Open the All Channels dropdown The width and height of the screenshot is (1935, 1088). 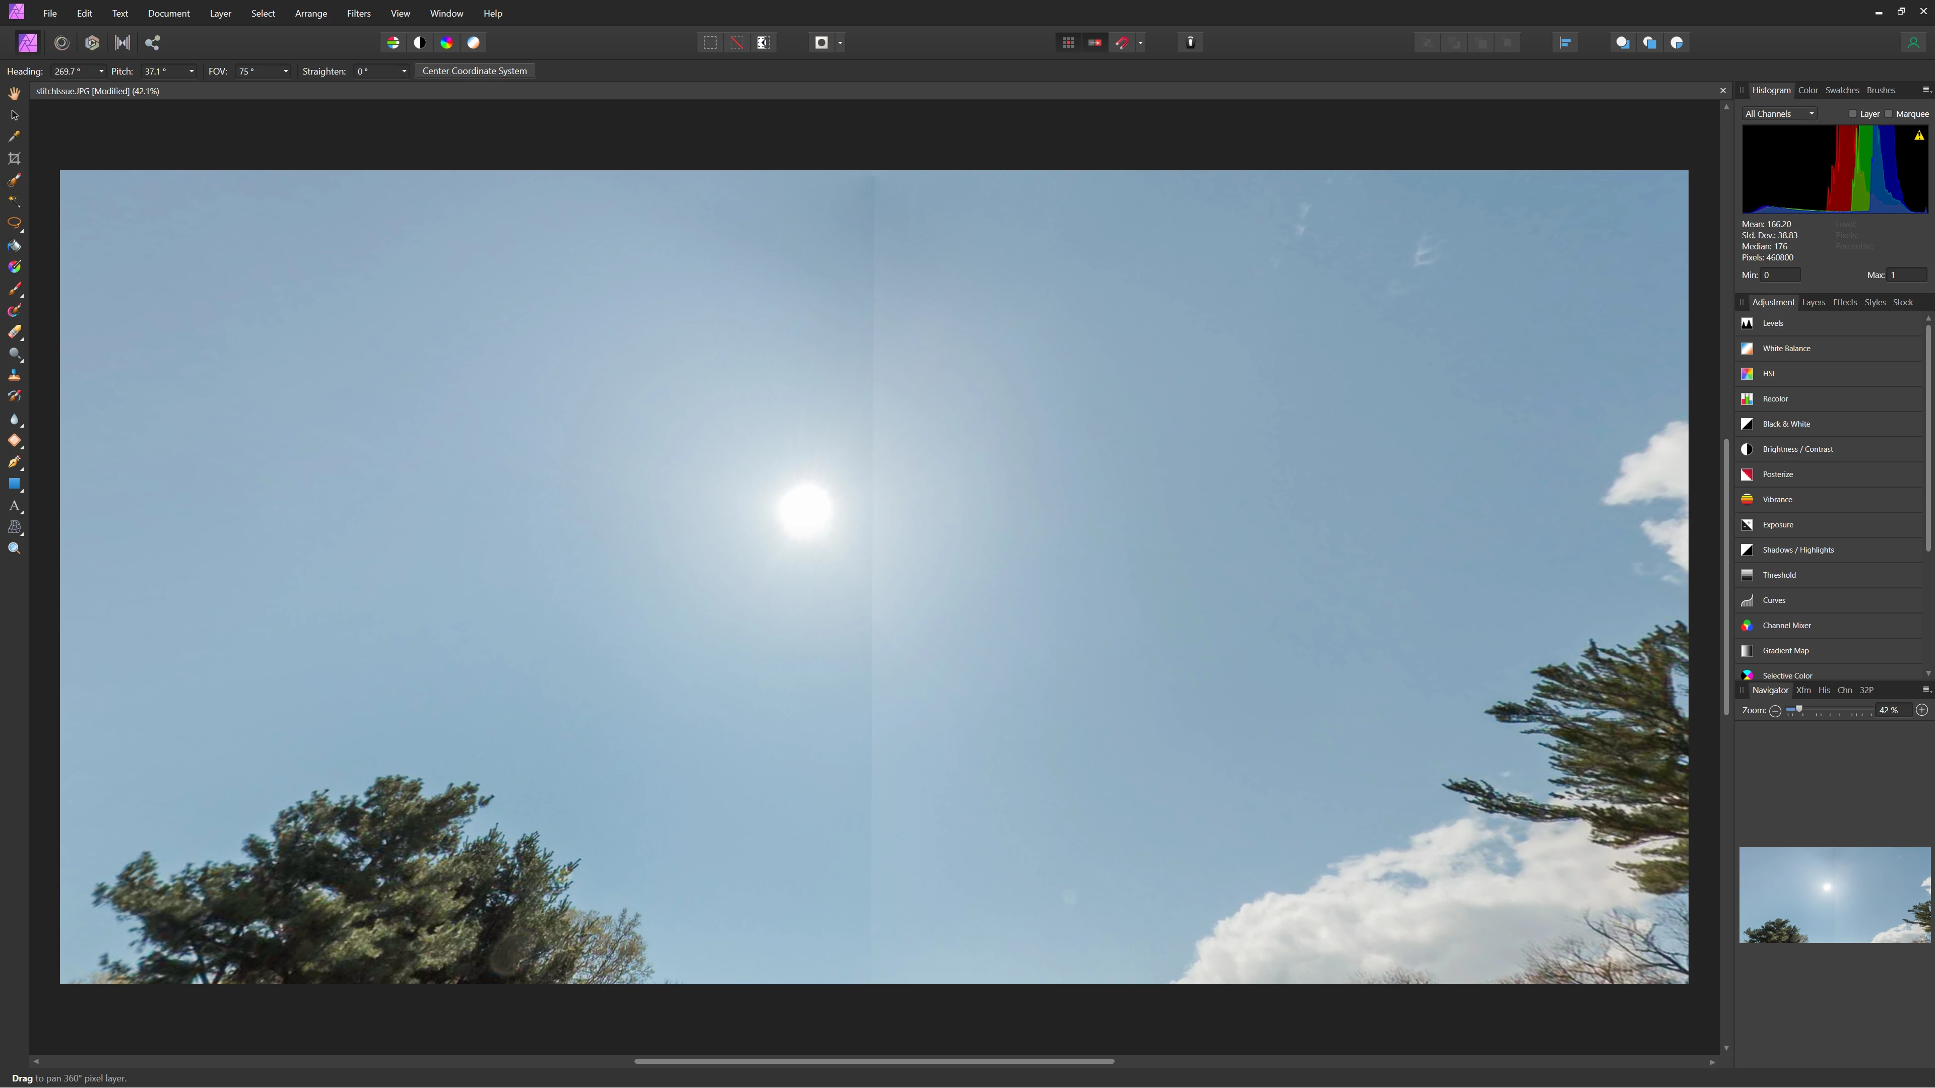[1779, 113]
